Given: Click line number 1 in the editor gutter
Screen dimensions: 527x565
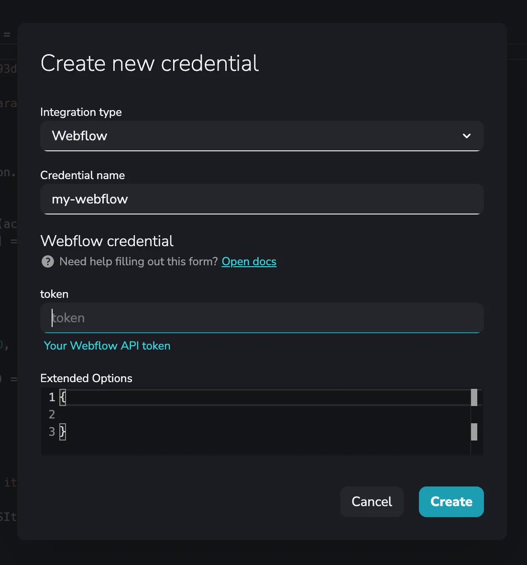Looking at the screenshot, I should pyautogui.click(x=52, y=397).
